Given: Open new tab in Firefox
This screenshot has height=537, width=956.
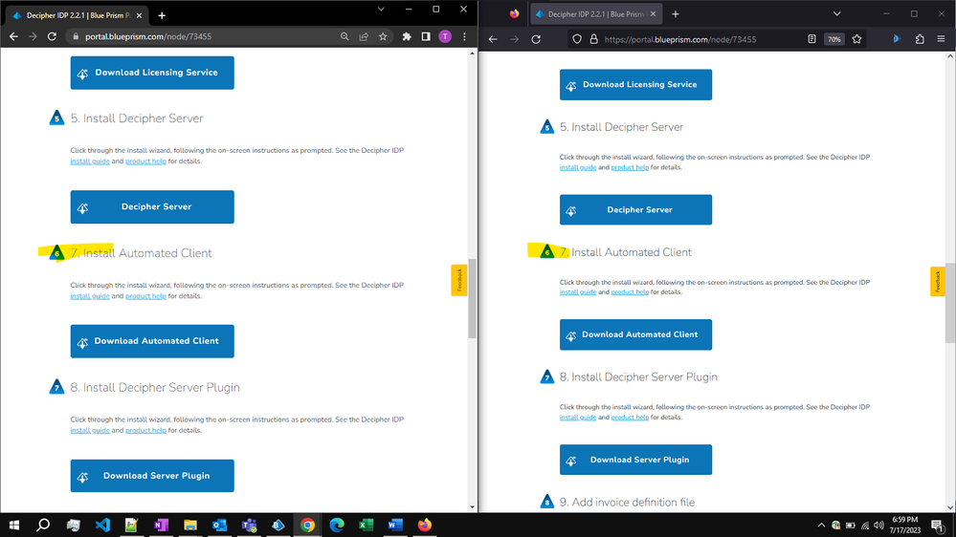Looking at the screenshot, I should pos(676,14).
